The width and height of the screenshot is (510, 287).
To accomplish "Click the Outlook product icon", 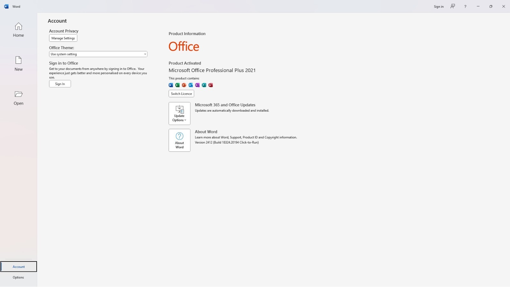I will tap(191, 85).
